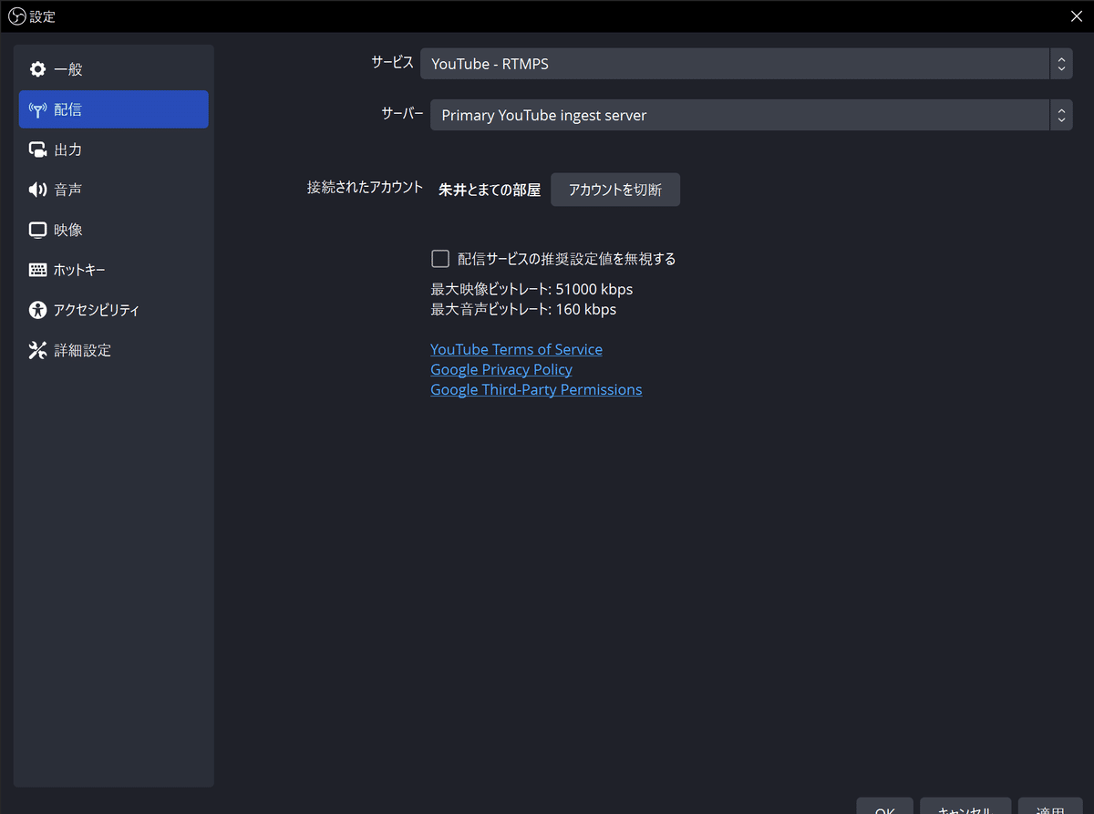1094x814 pixels.
Task: Click the 接続されたアカウント label
Action: click(366, 187)
